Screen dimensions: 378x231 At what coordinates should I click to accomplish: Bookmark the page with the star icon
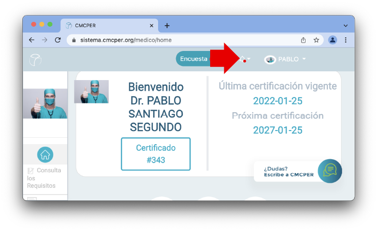pyautogui.click(x=316, y=40)
